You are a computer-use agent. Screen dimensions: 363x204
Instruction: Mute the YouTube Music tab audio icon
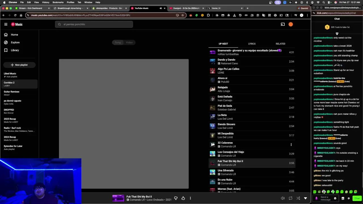[x=161, y=8]
